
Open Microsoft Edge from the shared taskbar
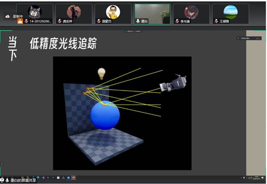tap(38, 177)
